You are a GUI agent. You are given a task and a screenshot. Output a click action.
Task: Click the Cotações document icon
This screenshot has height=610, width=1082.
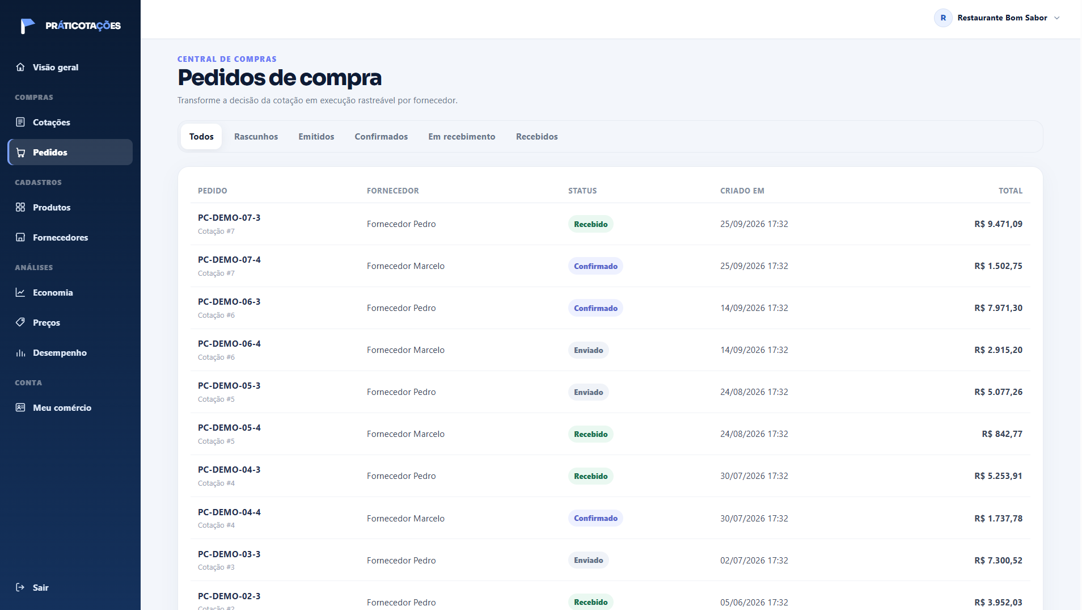coord(20,122)
